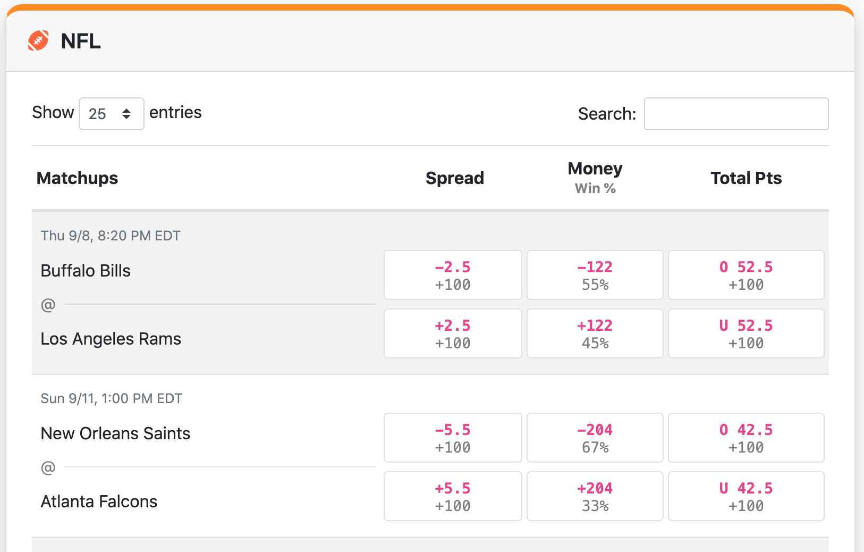Pick Rams moneyline at +122
Screen dimensions: 864x552
595,333
